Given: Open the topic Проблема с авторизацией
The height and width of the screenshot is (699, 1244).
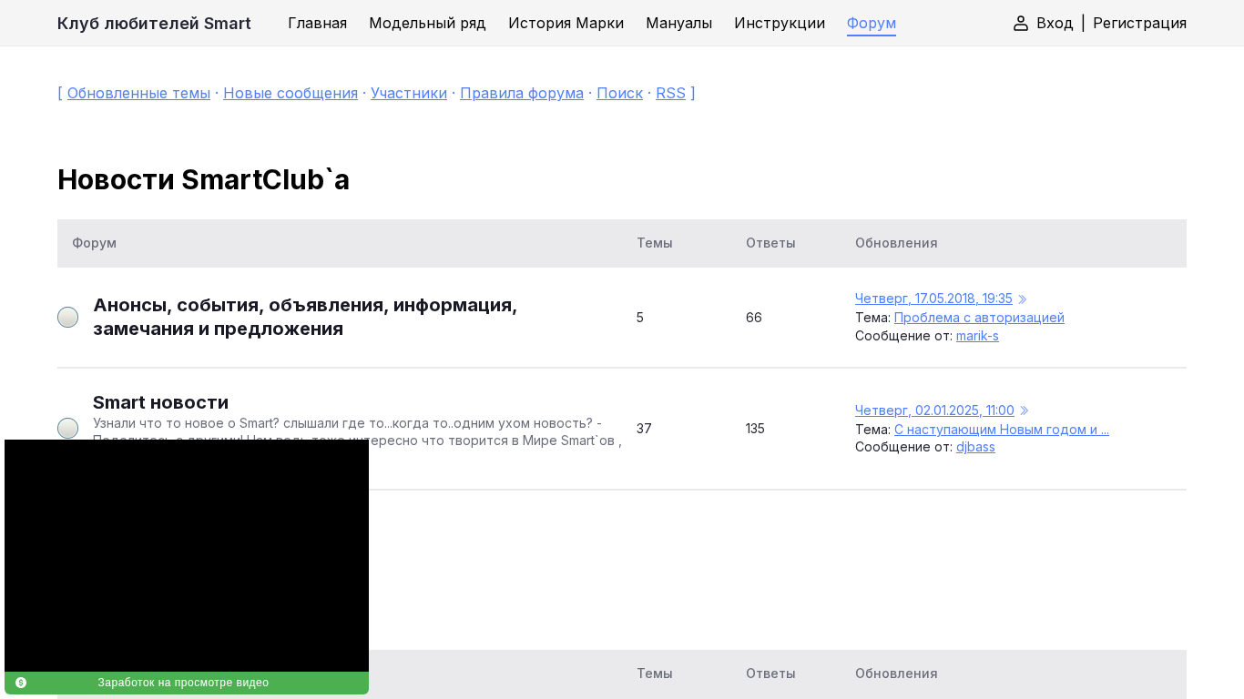Looking at the screenshot, I should click(x=979, y=318).
